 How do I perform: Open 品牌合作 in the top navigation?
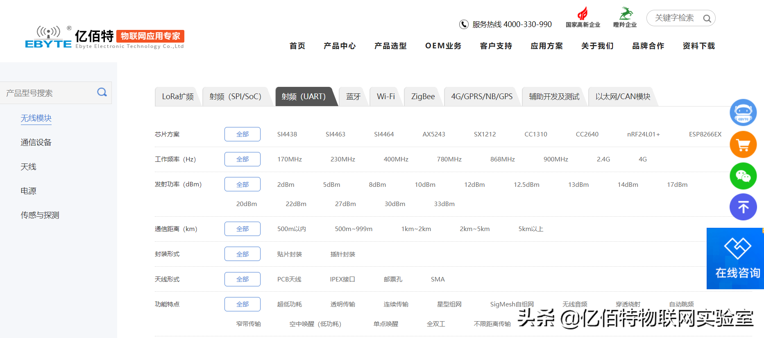[648, 46]
